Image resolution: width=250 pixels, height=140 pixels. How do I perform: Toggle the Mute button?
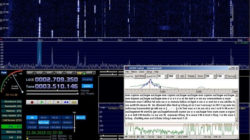[32, 122]
